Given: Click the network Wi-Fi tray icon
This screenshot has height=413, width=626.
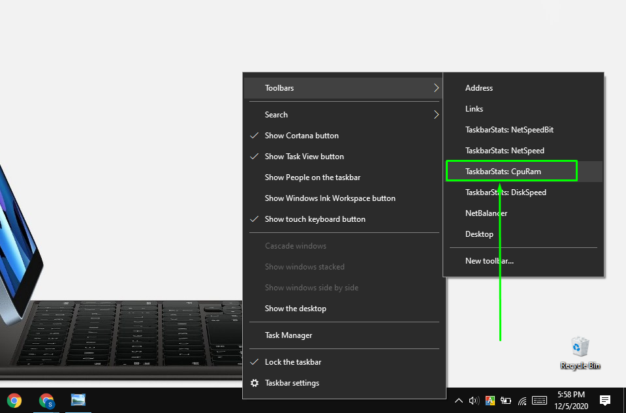Looking at the screenshot, I should coord(522,400).
